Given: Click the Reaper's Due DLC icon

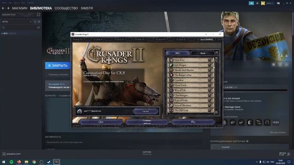Looking at the screenshot, I should 171,75.
